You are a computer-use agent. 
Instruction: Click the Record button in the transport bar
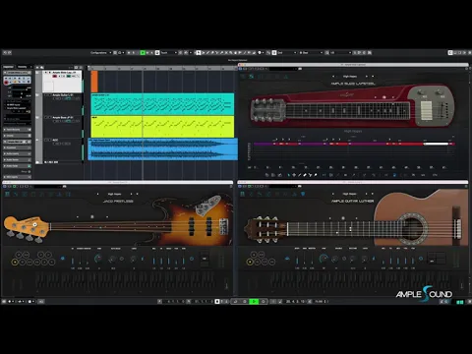coord(264,301)
